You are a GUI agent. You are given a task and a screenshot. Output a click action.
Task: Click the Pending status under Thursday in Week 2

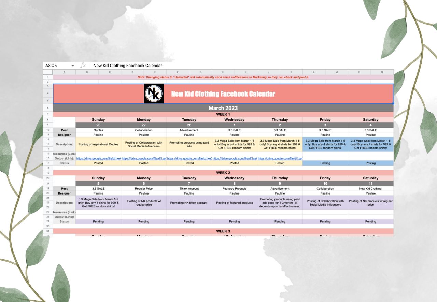[x=280, y=221]
